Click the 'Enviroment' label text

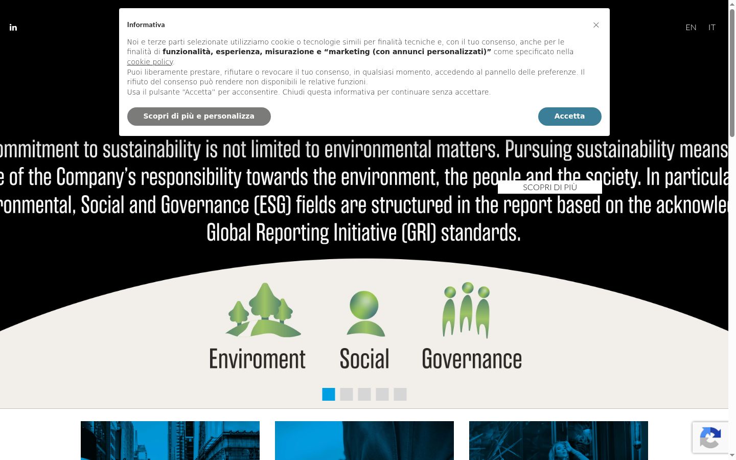[x=258, y=359]
